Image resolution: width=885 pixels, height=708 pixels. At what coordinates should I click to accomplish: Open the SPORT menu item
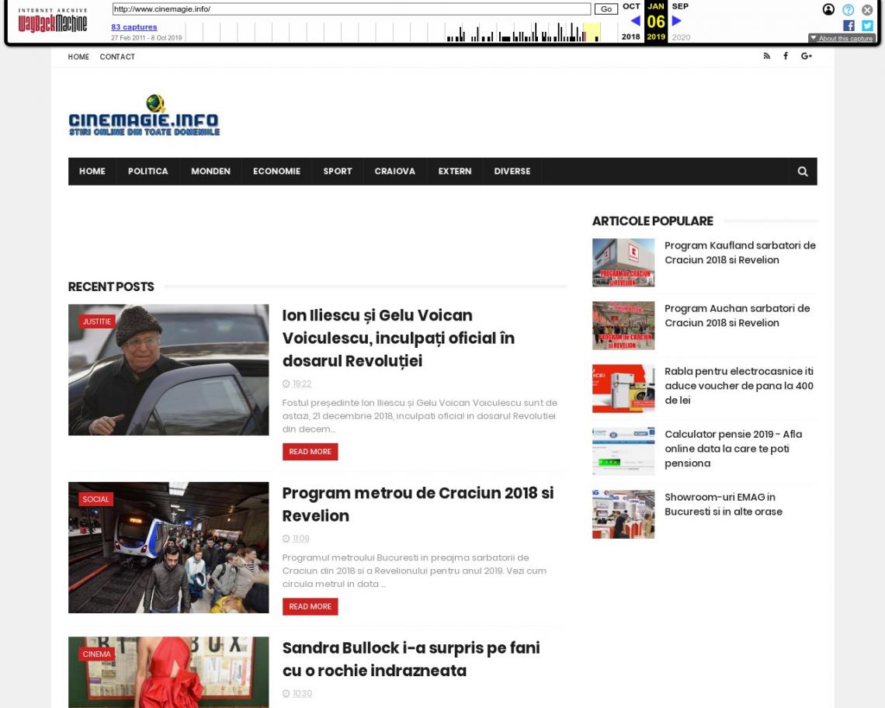(x=338, y=172)
